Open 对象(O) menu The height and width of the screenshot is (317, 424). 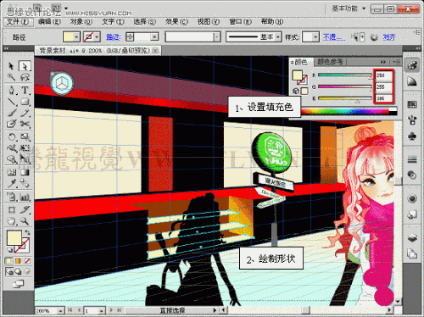tap(81, 22)
